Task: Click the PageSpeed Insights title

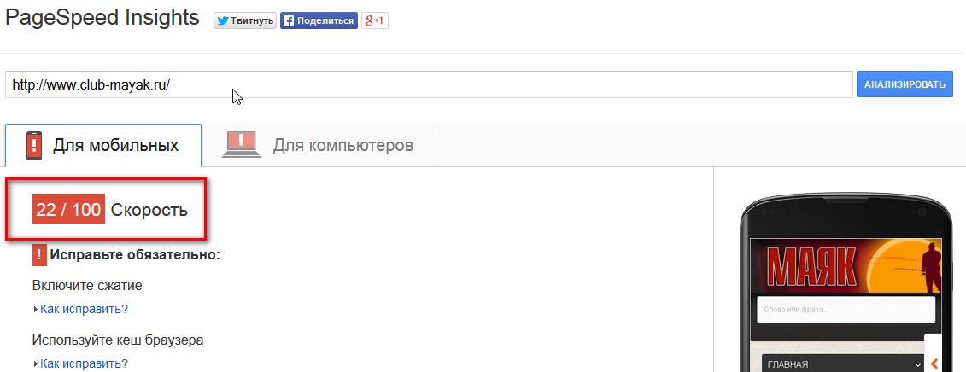Action: pyautogui.click(x=102, y=17)
